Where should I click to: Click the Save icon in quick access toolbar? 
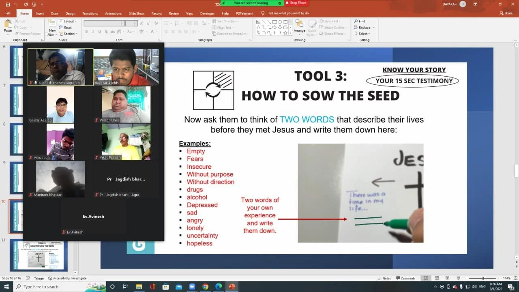pyautogui.click(x=8, y=4)
